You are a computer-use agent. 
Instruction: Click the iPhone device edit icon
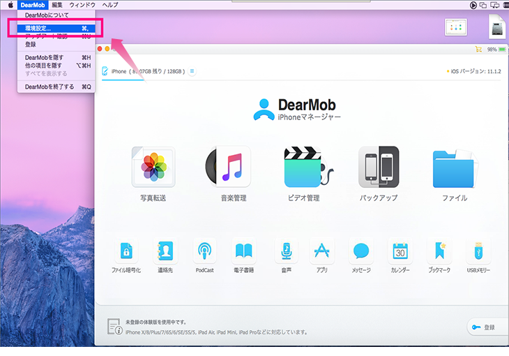[105, 71]
